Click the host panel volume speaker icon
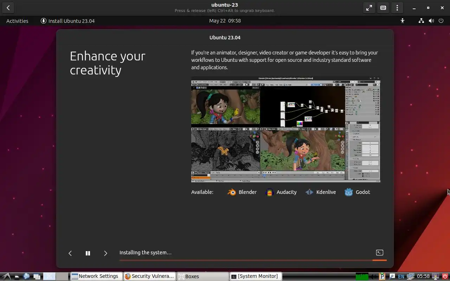 click(374, 276)
